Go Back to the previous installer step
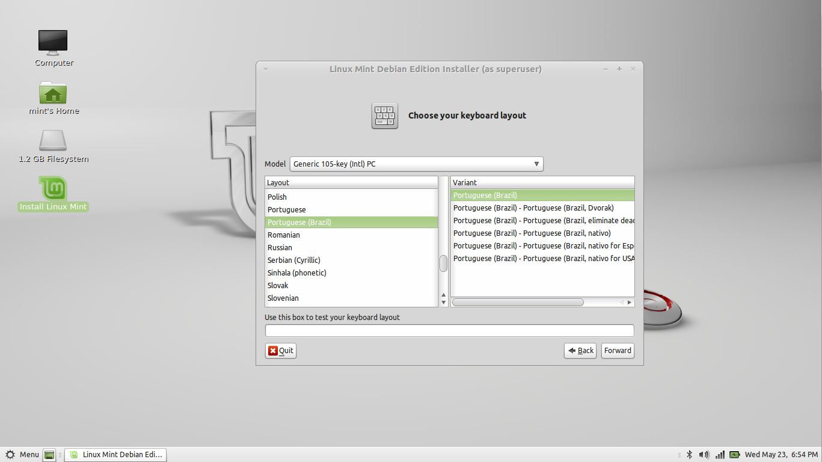This screenshot has width=822, height=462. [x=580, y=351]
